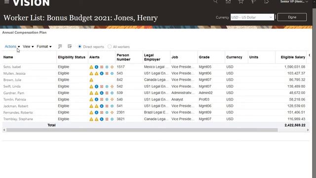Viewport: 316px width, 178px height.
Task: Click the blue info icon for Swift, Linda
Action: tap(97, 87)
